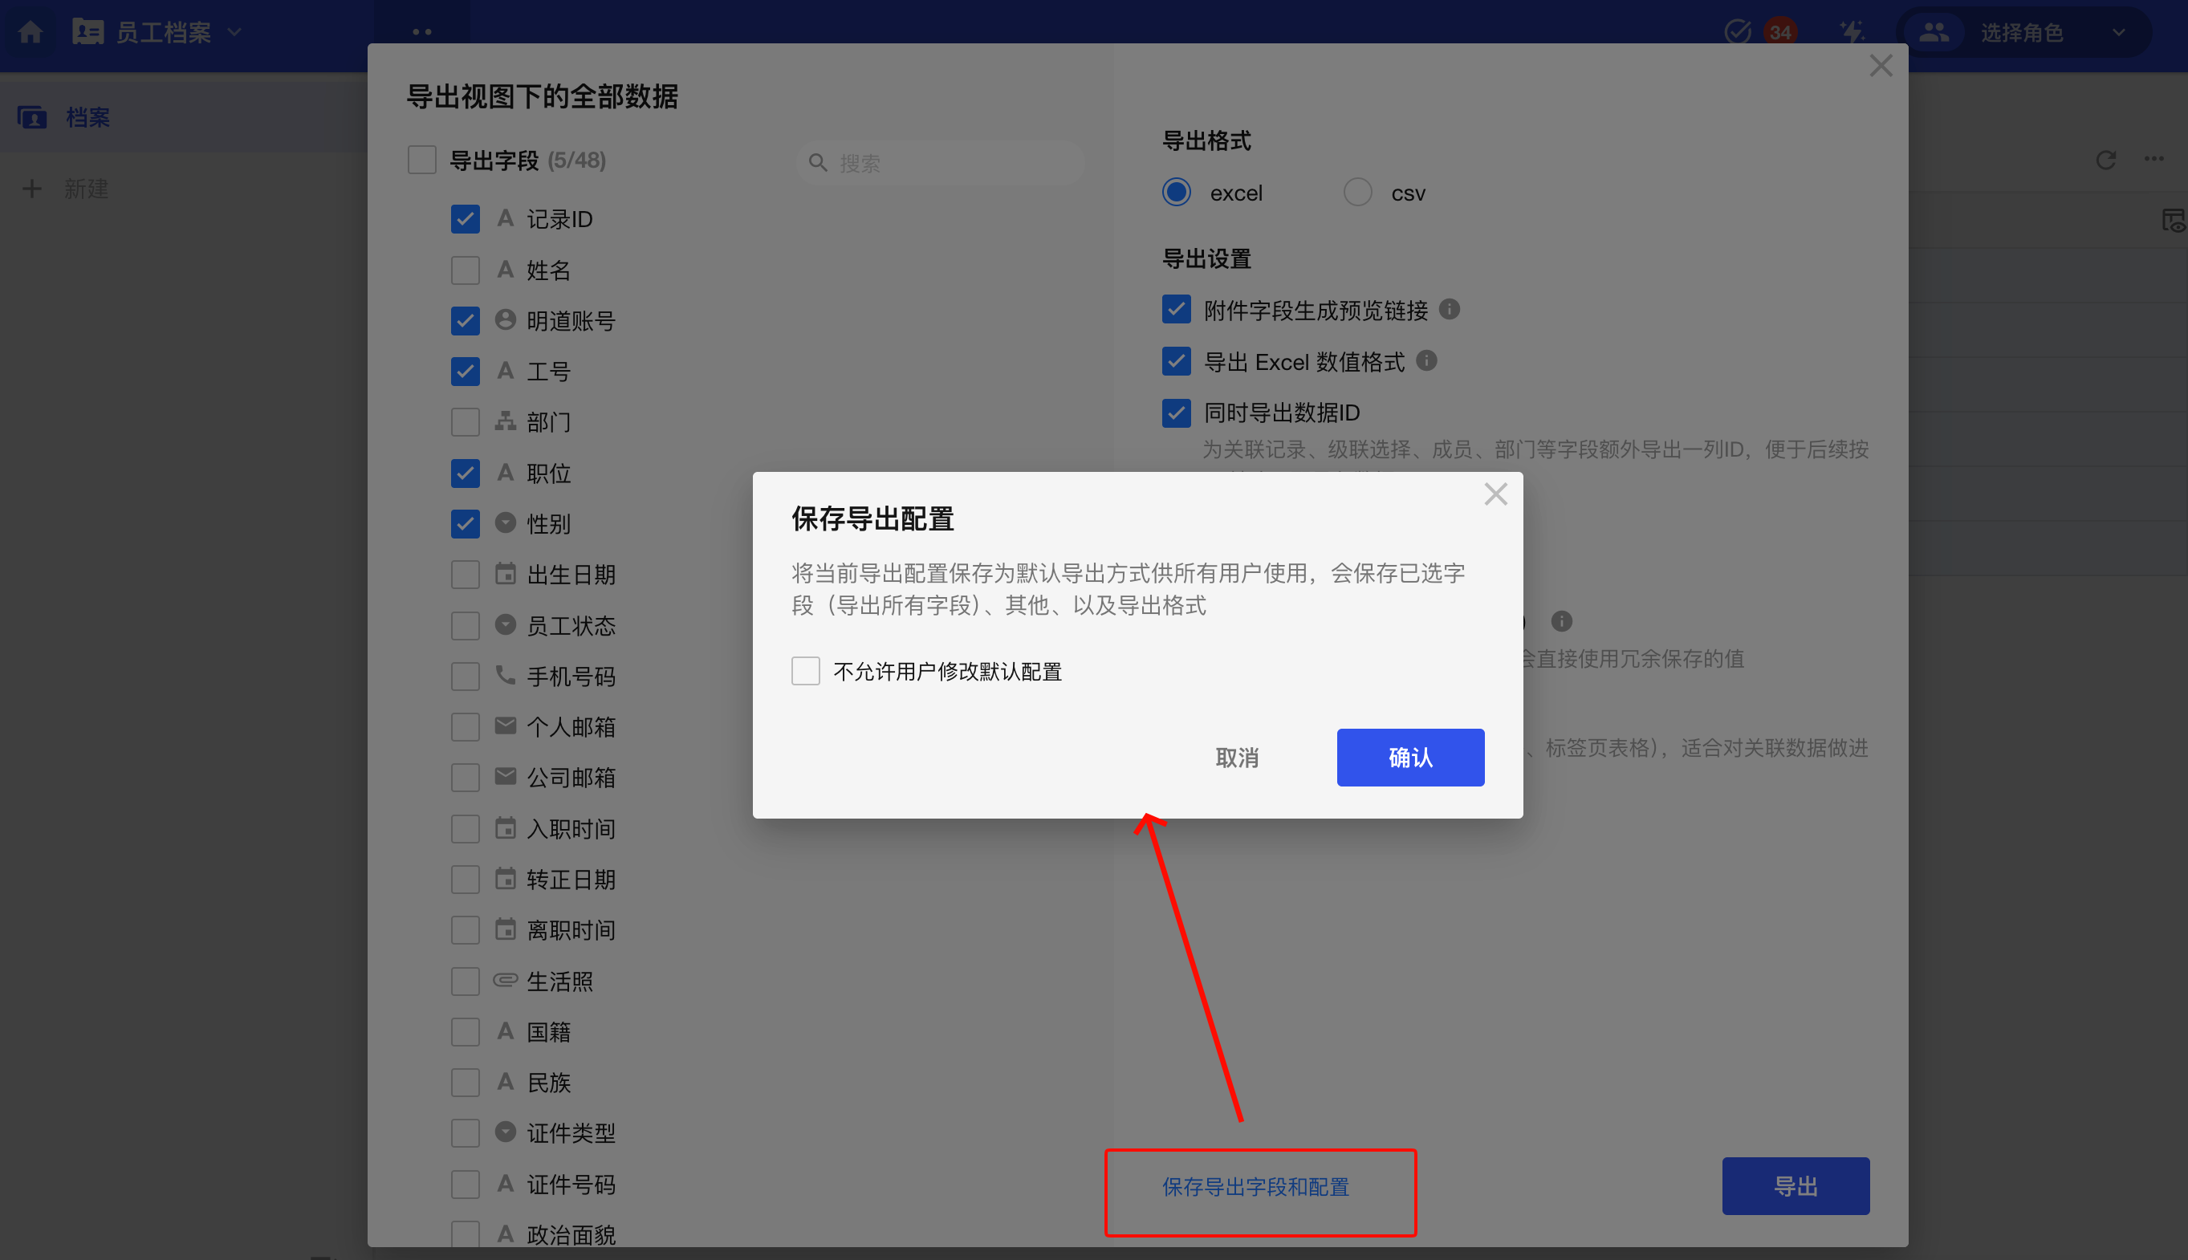2188x1260 pixels.
Task: Check 不允许用户修改默认配置 checkbox
Action: pyautogui.click(x=805, y=671)
